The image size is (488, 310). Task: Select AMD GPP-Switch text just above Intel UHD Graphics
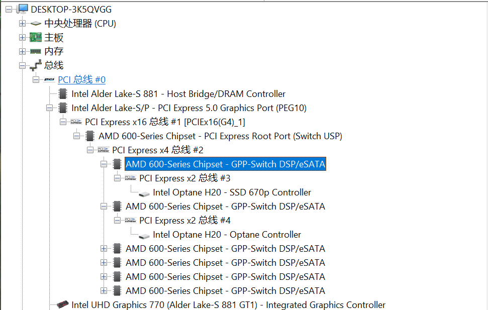click(225, 290)
